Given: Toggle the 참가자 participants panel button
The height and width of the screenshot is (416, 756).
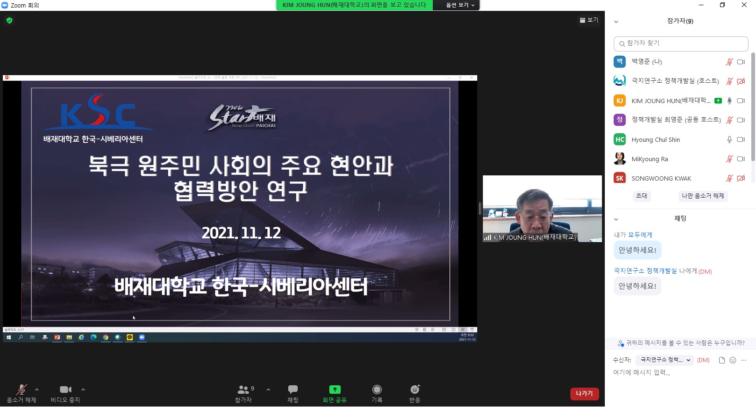Looking at the screenshot, I should click(x=244, y=393).
